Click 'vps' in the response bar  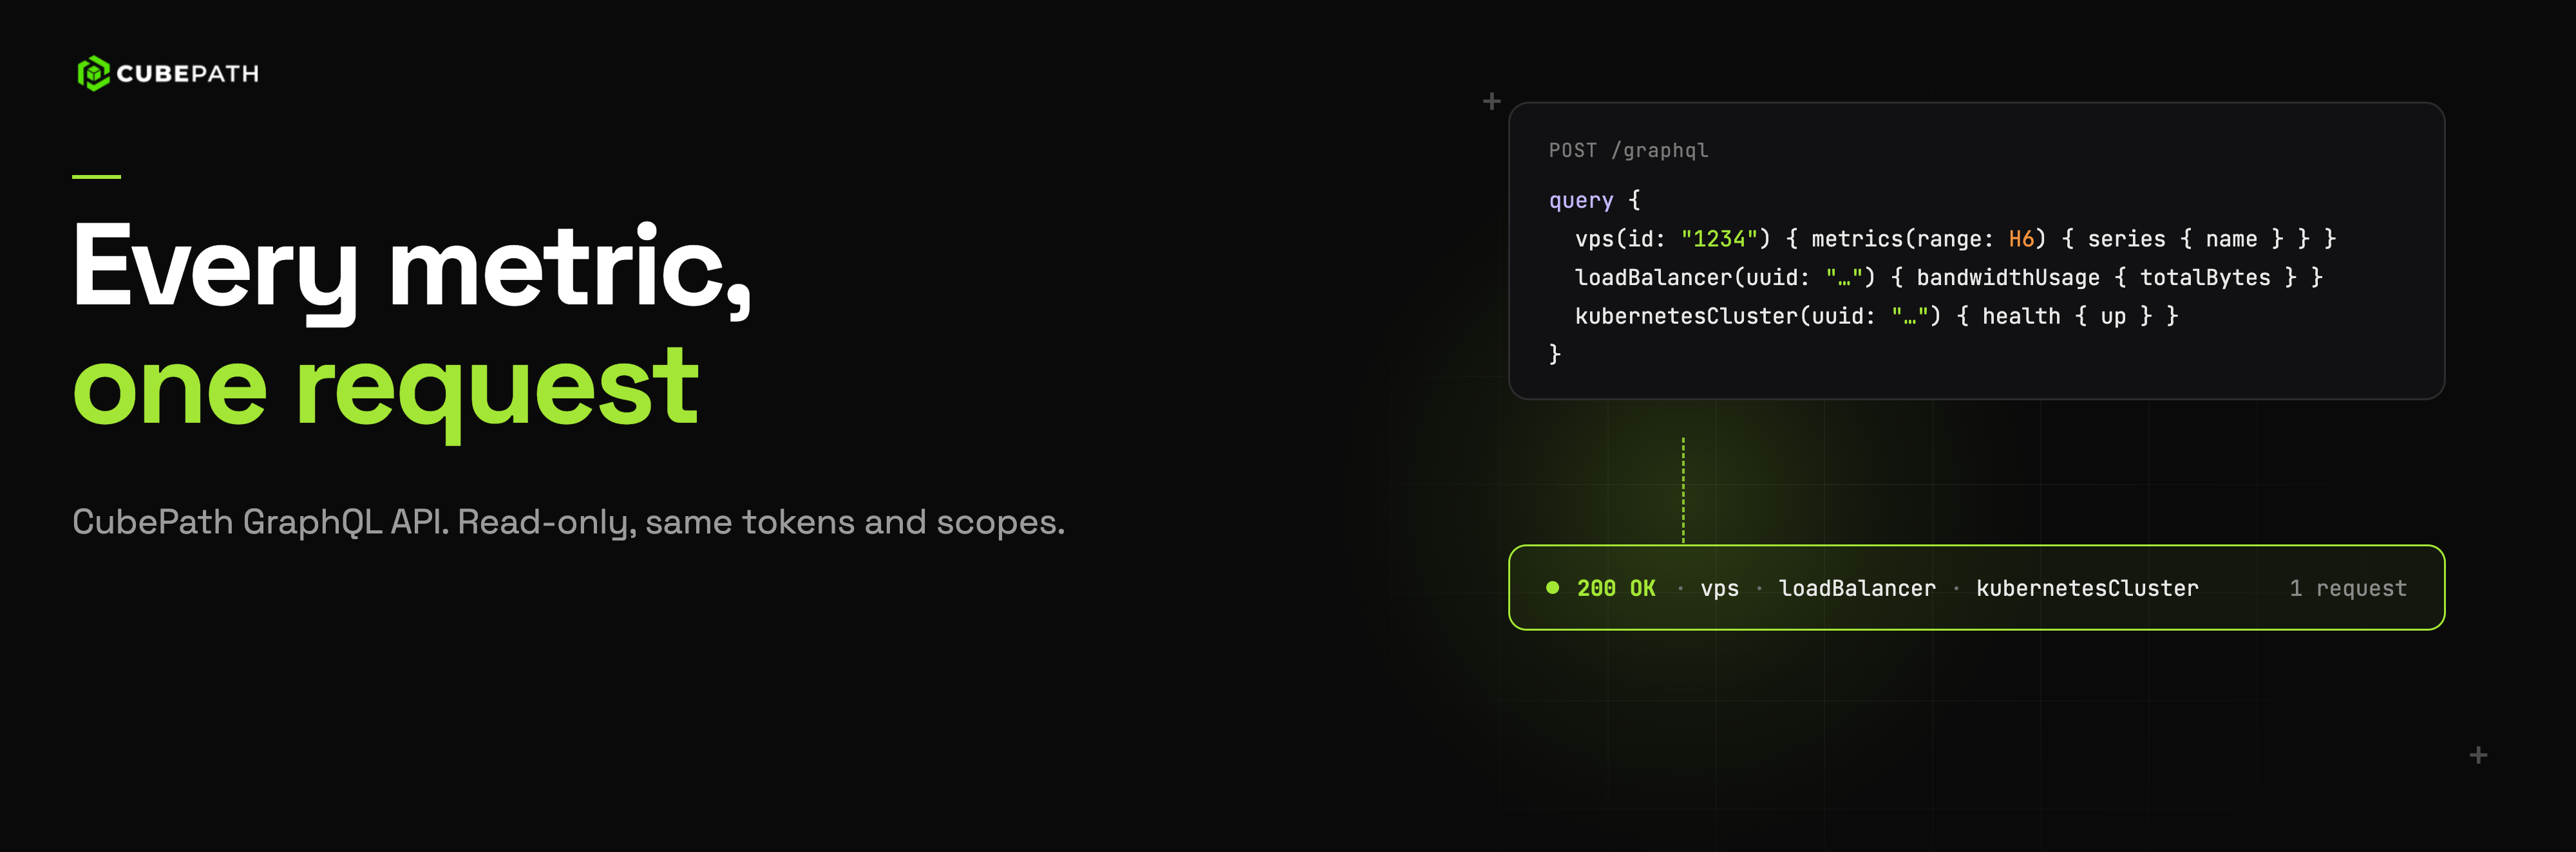click(1719, 588)
